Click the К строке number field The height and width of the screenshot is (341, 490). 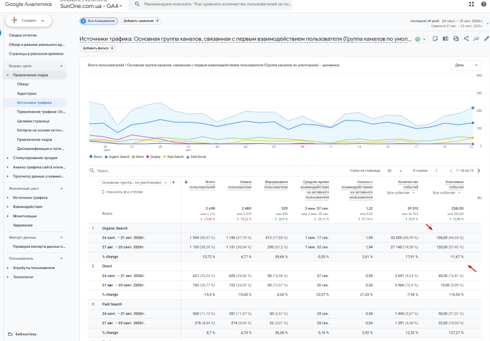436,170
